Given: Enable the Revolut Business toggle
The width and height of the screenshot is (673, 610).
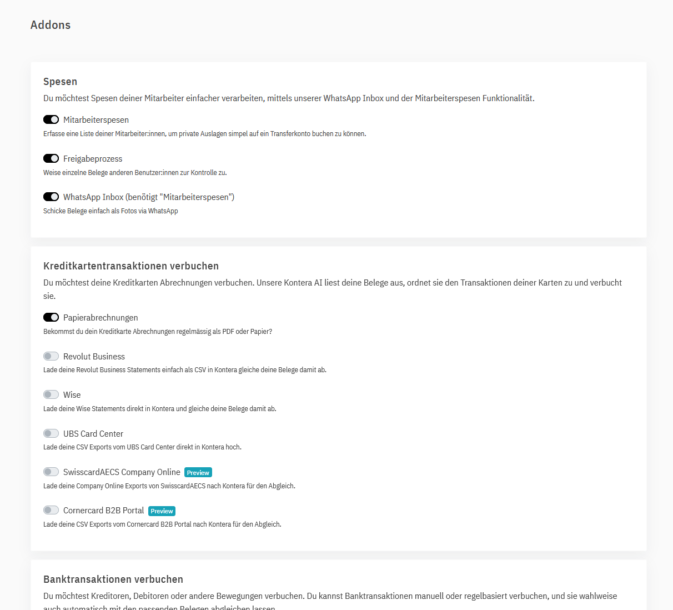Looking at the screenshot, I should tap(51, 356).
